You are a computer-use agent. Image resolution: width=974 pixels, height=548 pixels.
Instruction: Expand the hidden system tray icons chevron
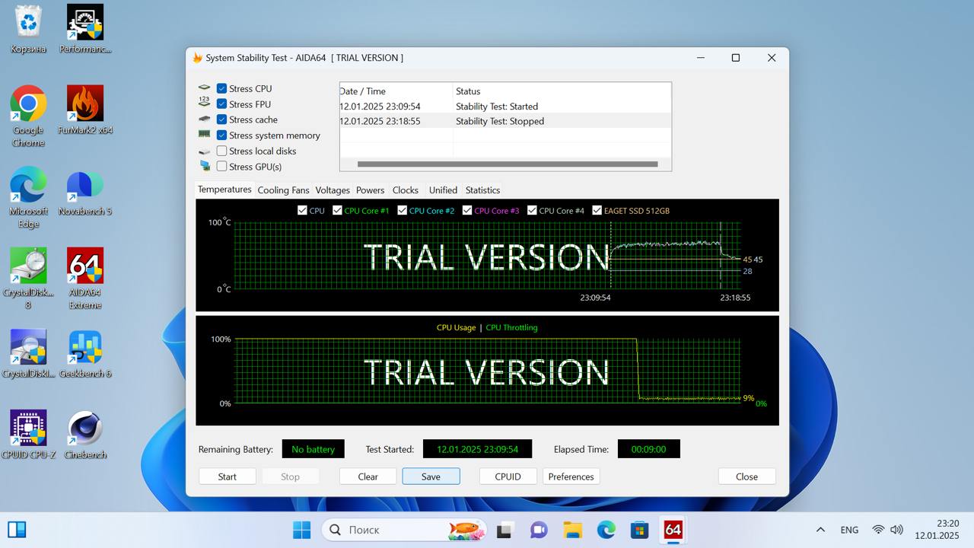click(820, 530)
